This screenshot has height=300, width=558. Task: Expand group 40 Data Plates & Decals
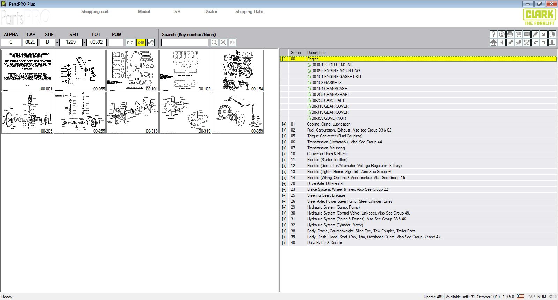click(x=284, y=243)
